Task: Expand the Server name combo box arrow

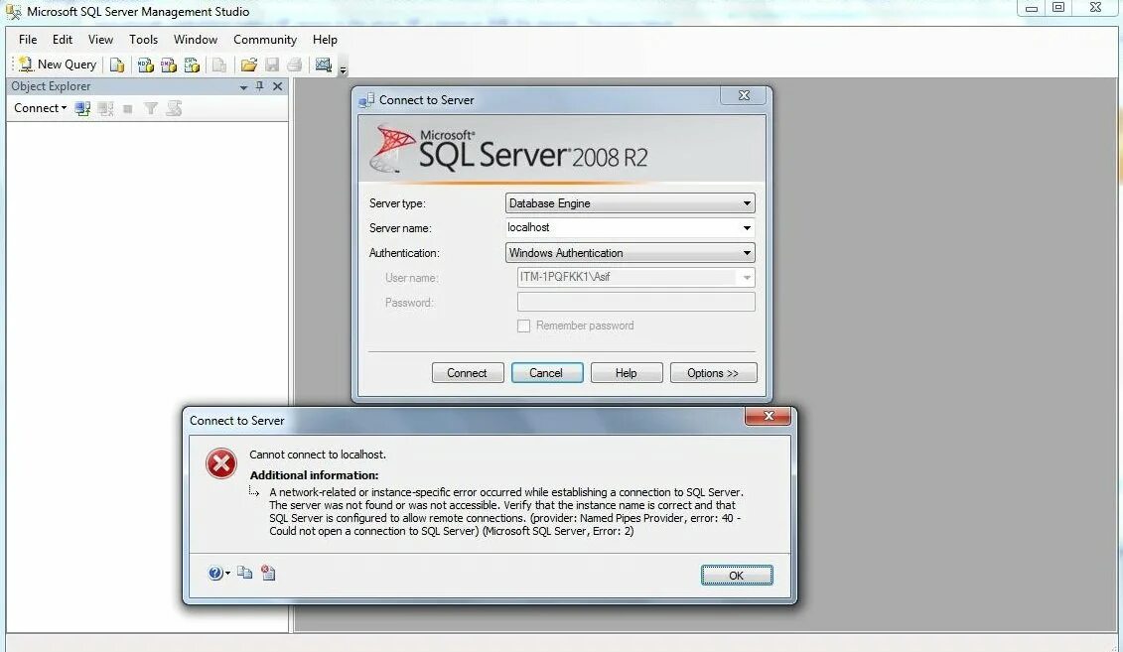Action: tap(747, 227)
